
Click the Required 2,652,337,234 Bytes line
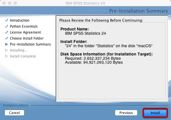coord(93,58)
